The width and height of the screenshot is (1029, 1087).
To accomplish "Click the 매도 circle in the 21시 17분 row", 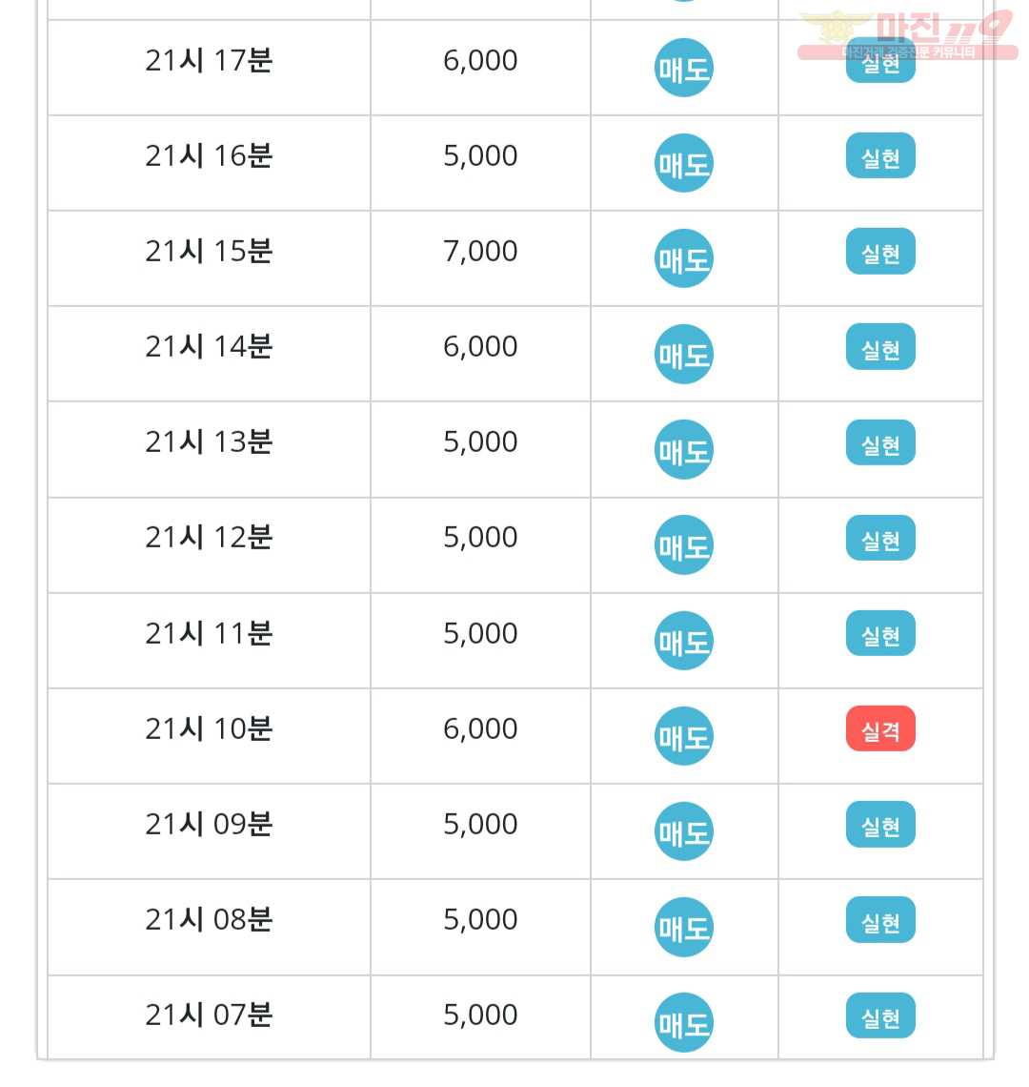I will pyautogui.click(x=683, y=68).
